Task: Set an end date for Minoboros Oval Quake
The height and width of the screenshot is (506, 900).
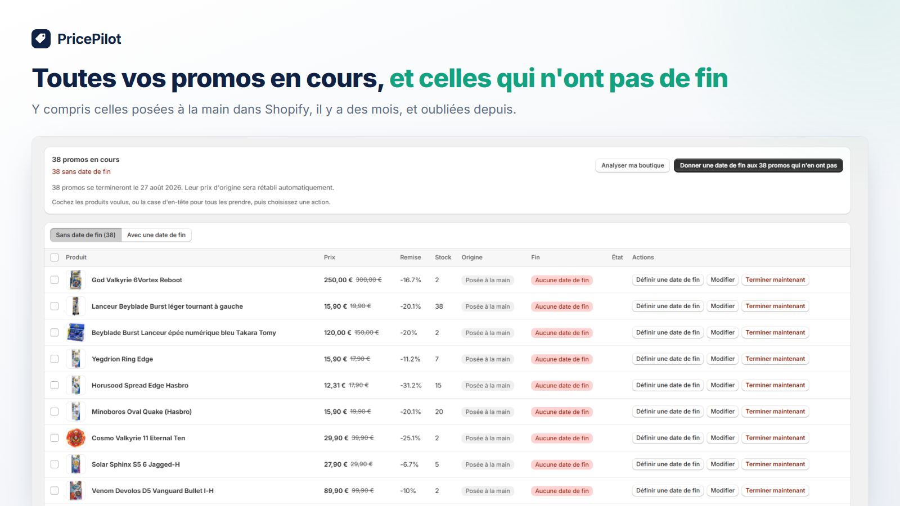Action: coord(668,412)
